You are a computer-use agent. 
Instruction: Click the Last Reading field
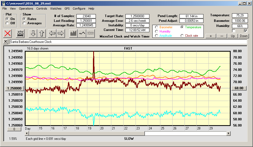pos(86,21)
